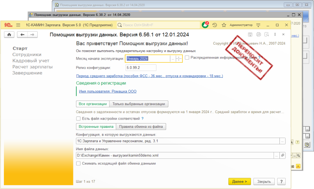The image size is (314, 189).
Task: Click help icon in the rearmost window
Action: tap(307, 145)
